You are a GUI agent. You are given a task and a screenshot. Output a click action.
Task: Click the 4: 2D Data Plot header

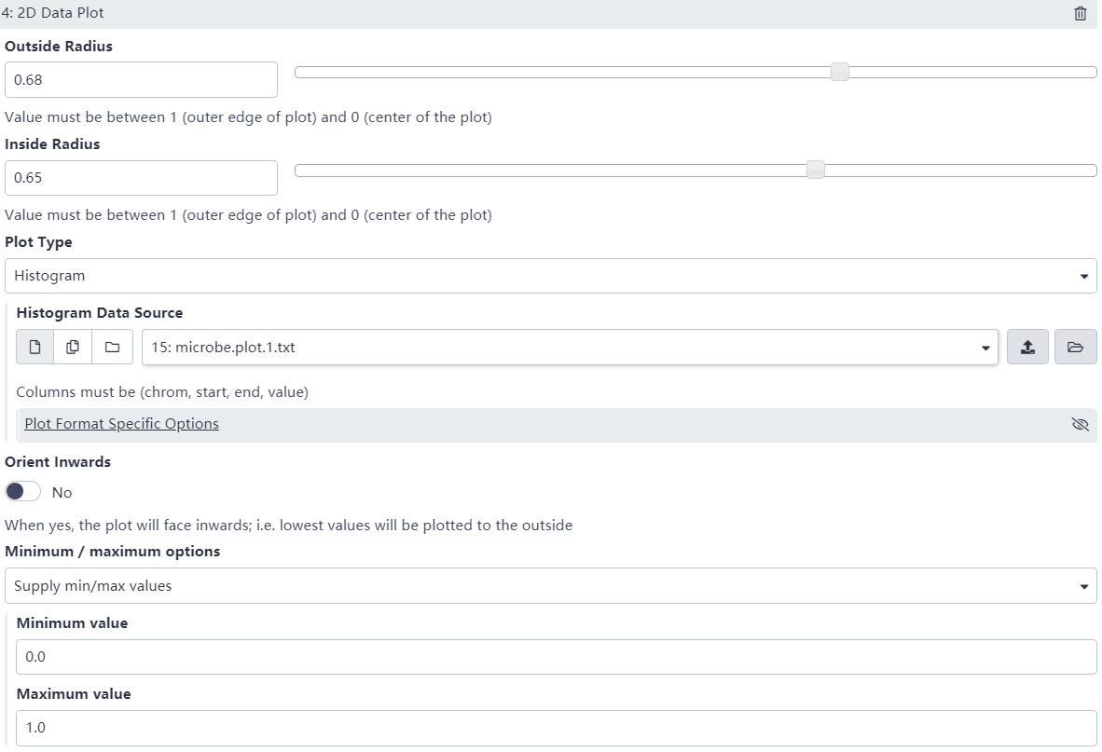tap(54, 14)
